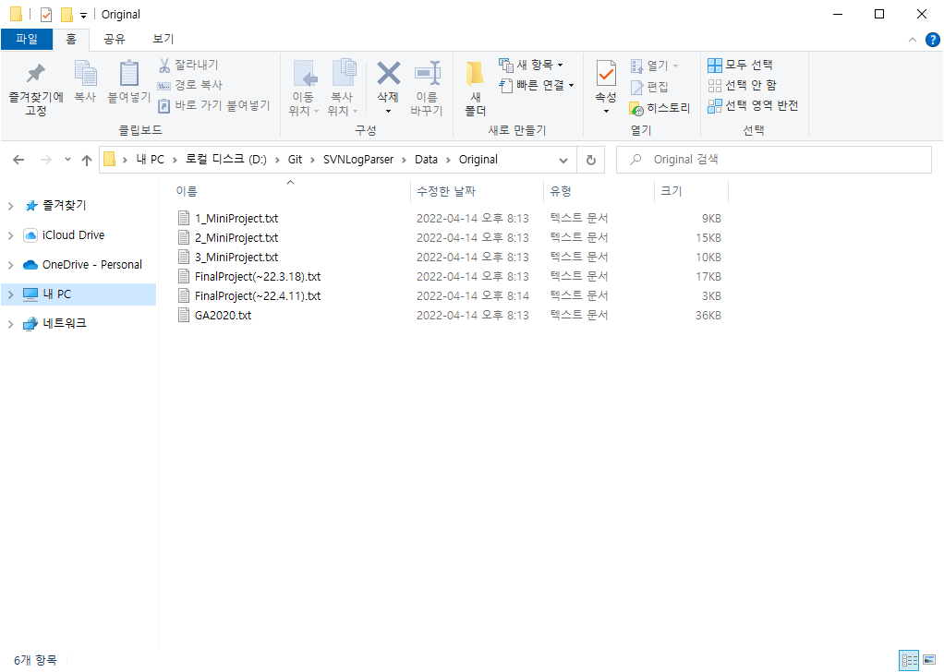The image size is (944, 672).
Task: Collapse the ribbon with chevron
Action: pos(913,40)
